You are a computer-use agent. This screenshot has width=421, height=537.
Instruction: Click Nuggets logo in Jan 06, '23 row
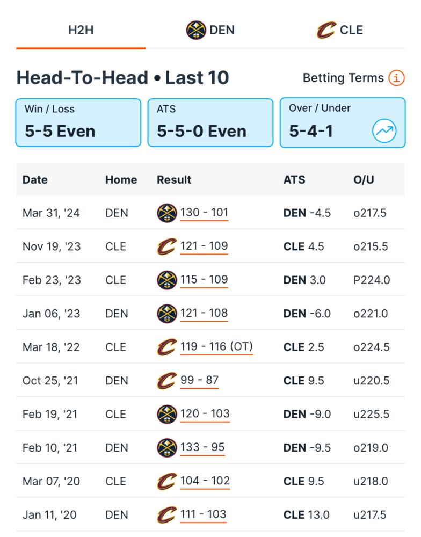(x=167, y=314)
